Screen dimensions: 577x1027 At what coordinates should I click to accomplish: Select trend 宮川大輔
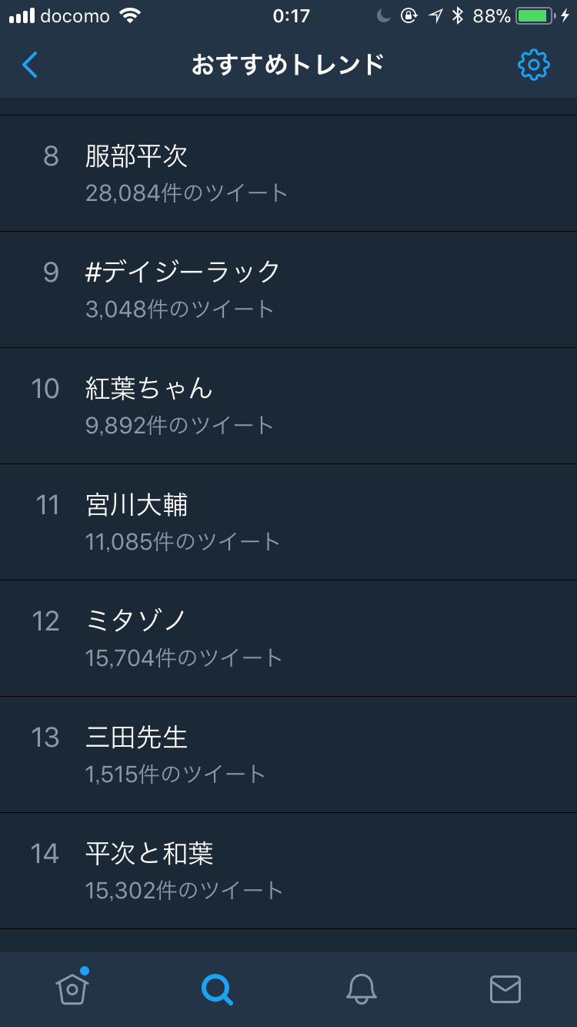point(137,505)
